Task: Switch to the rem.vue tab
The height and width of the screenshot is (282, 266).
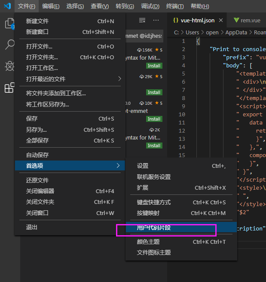Action: 248,20
